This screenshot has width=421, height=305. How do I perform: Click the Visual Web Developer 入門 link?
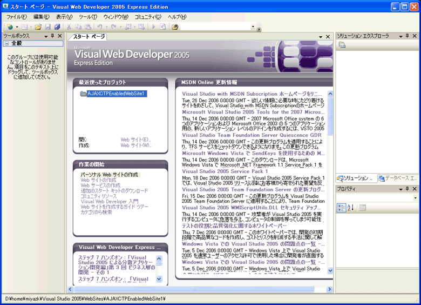pyautogui.click(x=110, y=202)
